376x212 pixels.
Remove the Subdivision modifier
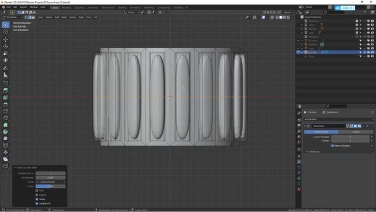[367, 126]
